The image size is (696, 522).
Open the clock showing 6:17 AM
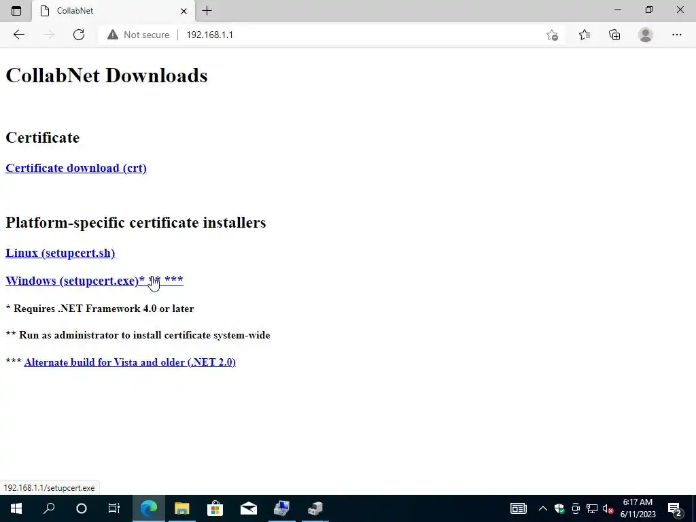pos(638,508)
